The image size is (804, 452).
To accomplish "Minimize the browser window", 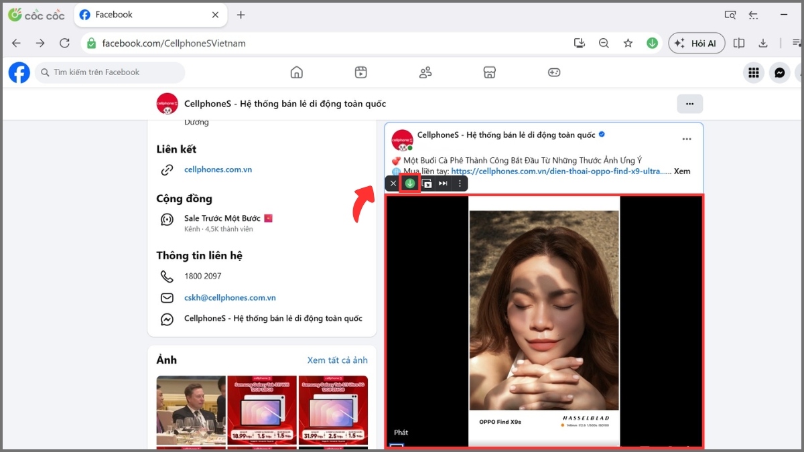I will 785,15.
